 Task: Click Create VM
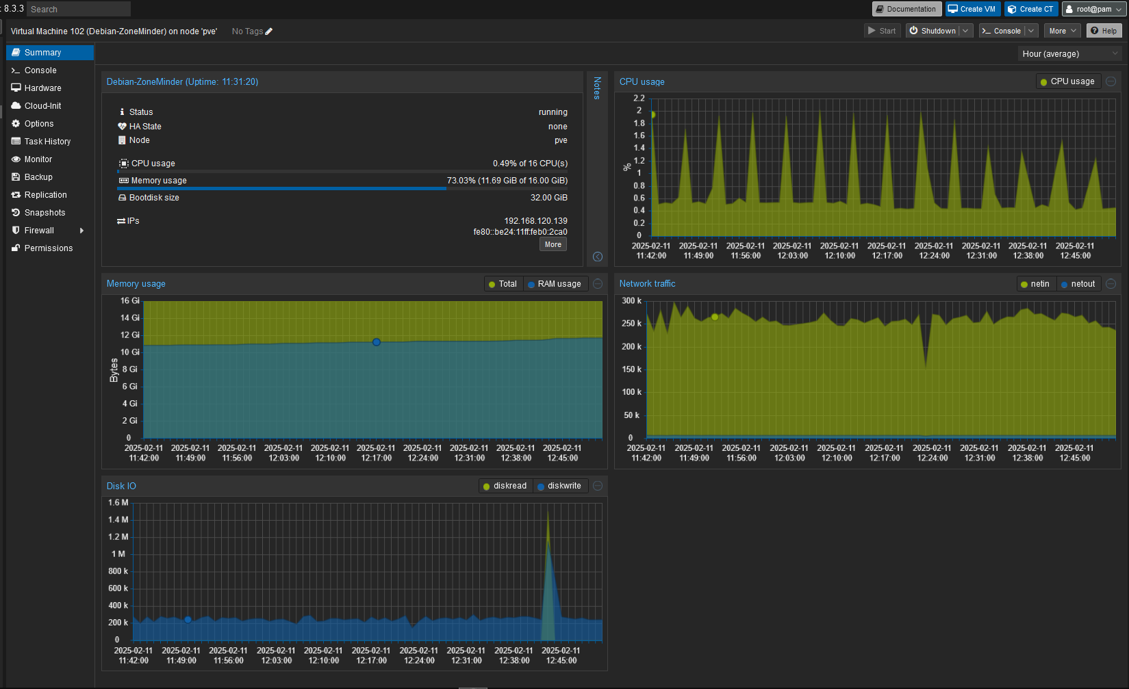972,9
